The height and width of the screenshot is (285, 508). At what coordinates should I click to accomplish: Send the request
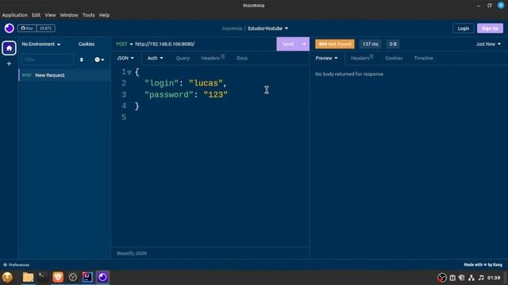287,44
